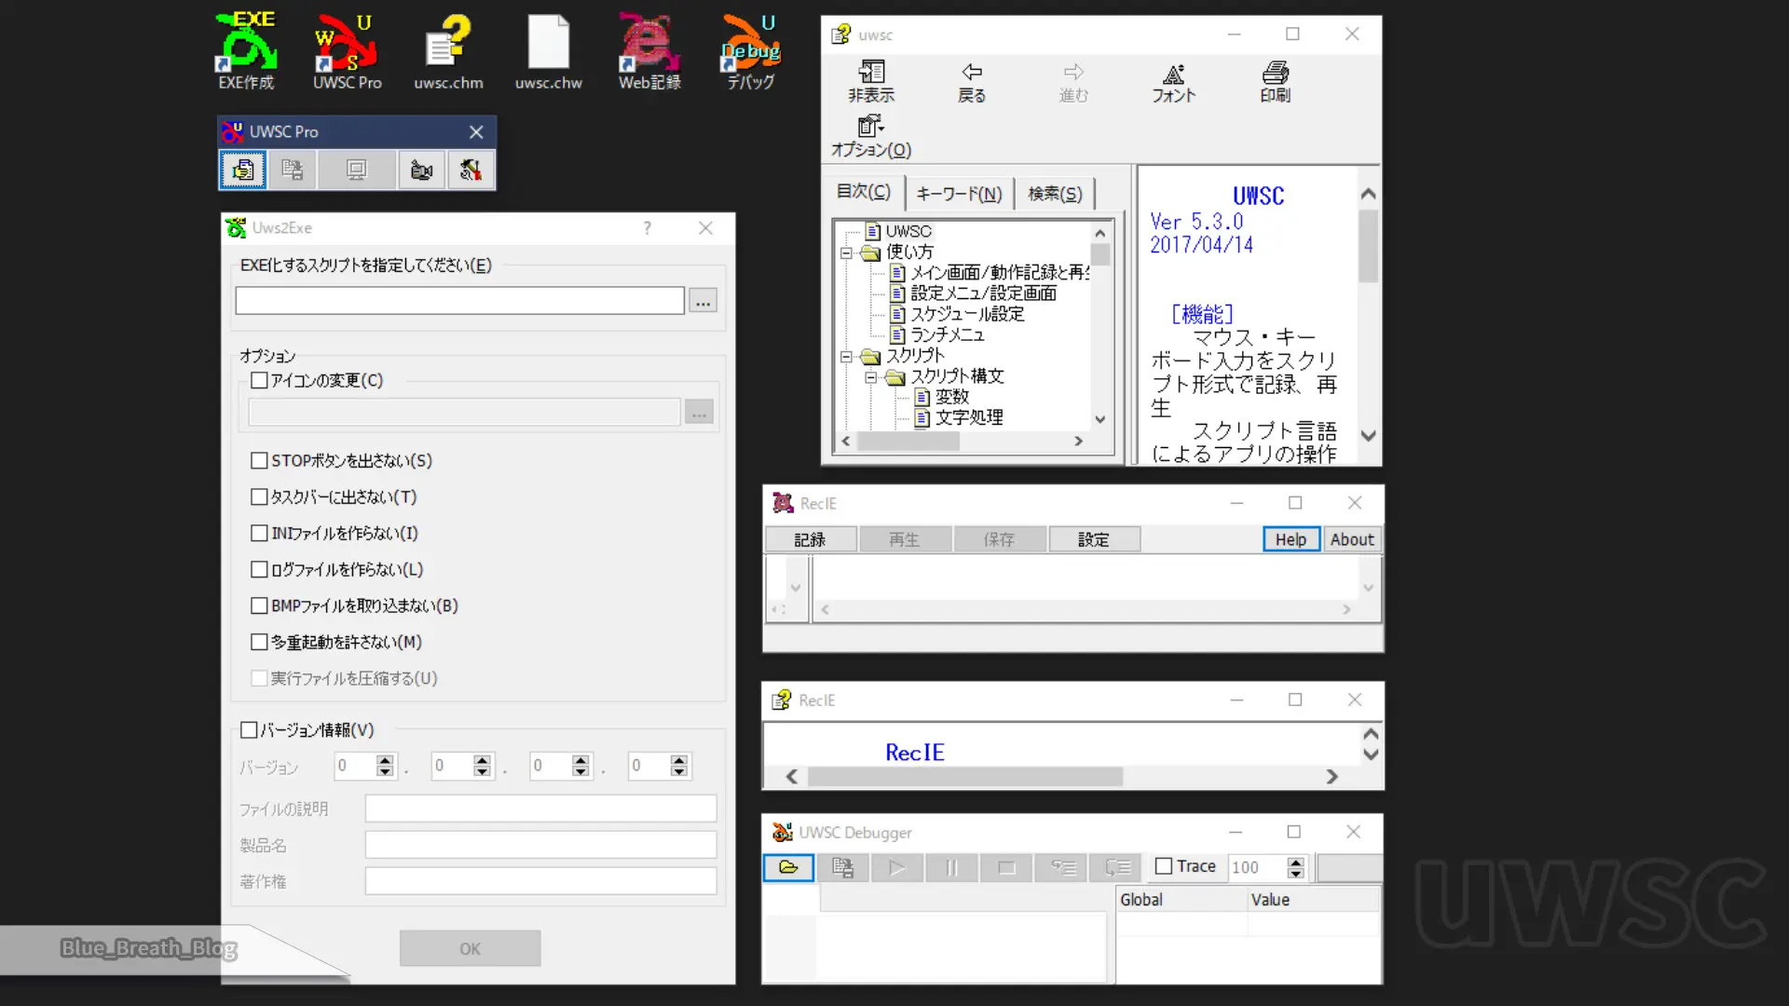Click フォント font icon in uwsc help
The width and height of the screenshot is (1789, 1006).
1174,82
